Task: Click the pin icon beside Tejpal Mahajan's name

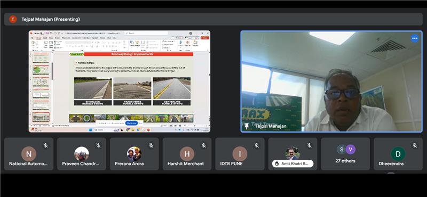Action: pyautogui.click(x=247, y=126)
